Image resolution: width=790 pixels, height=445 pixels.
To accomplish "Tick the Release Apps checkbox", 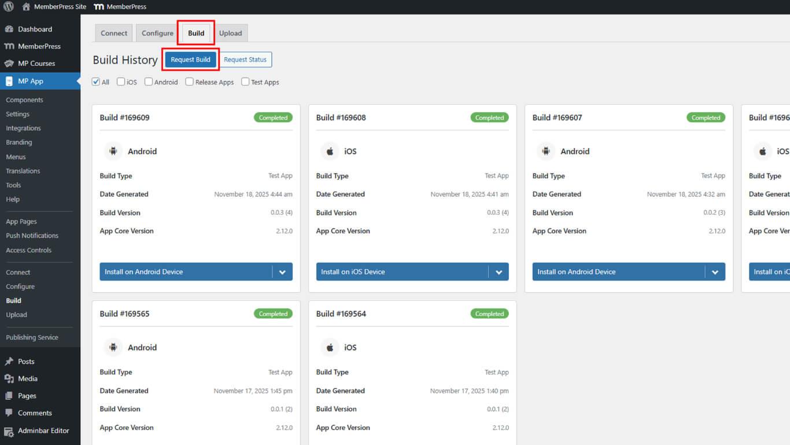I will [x=189, y=82].
